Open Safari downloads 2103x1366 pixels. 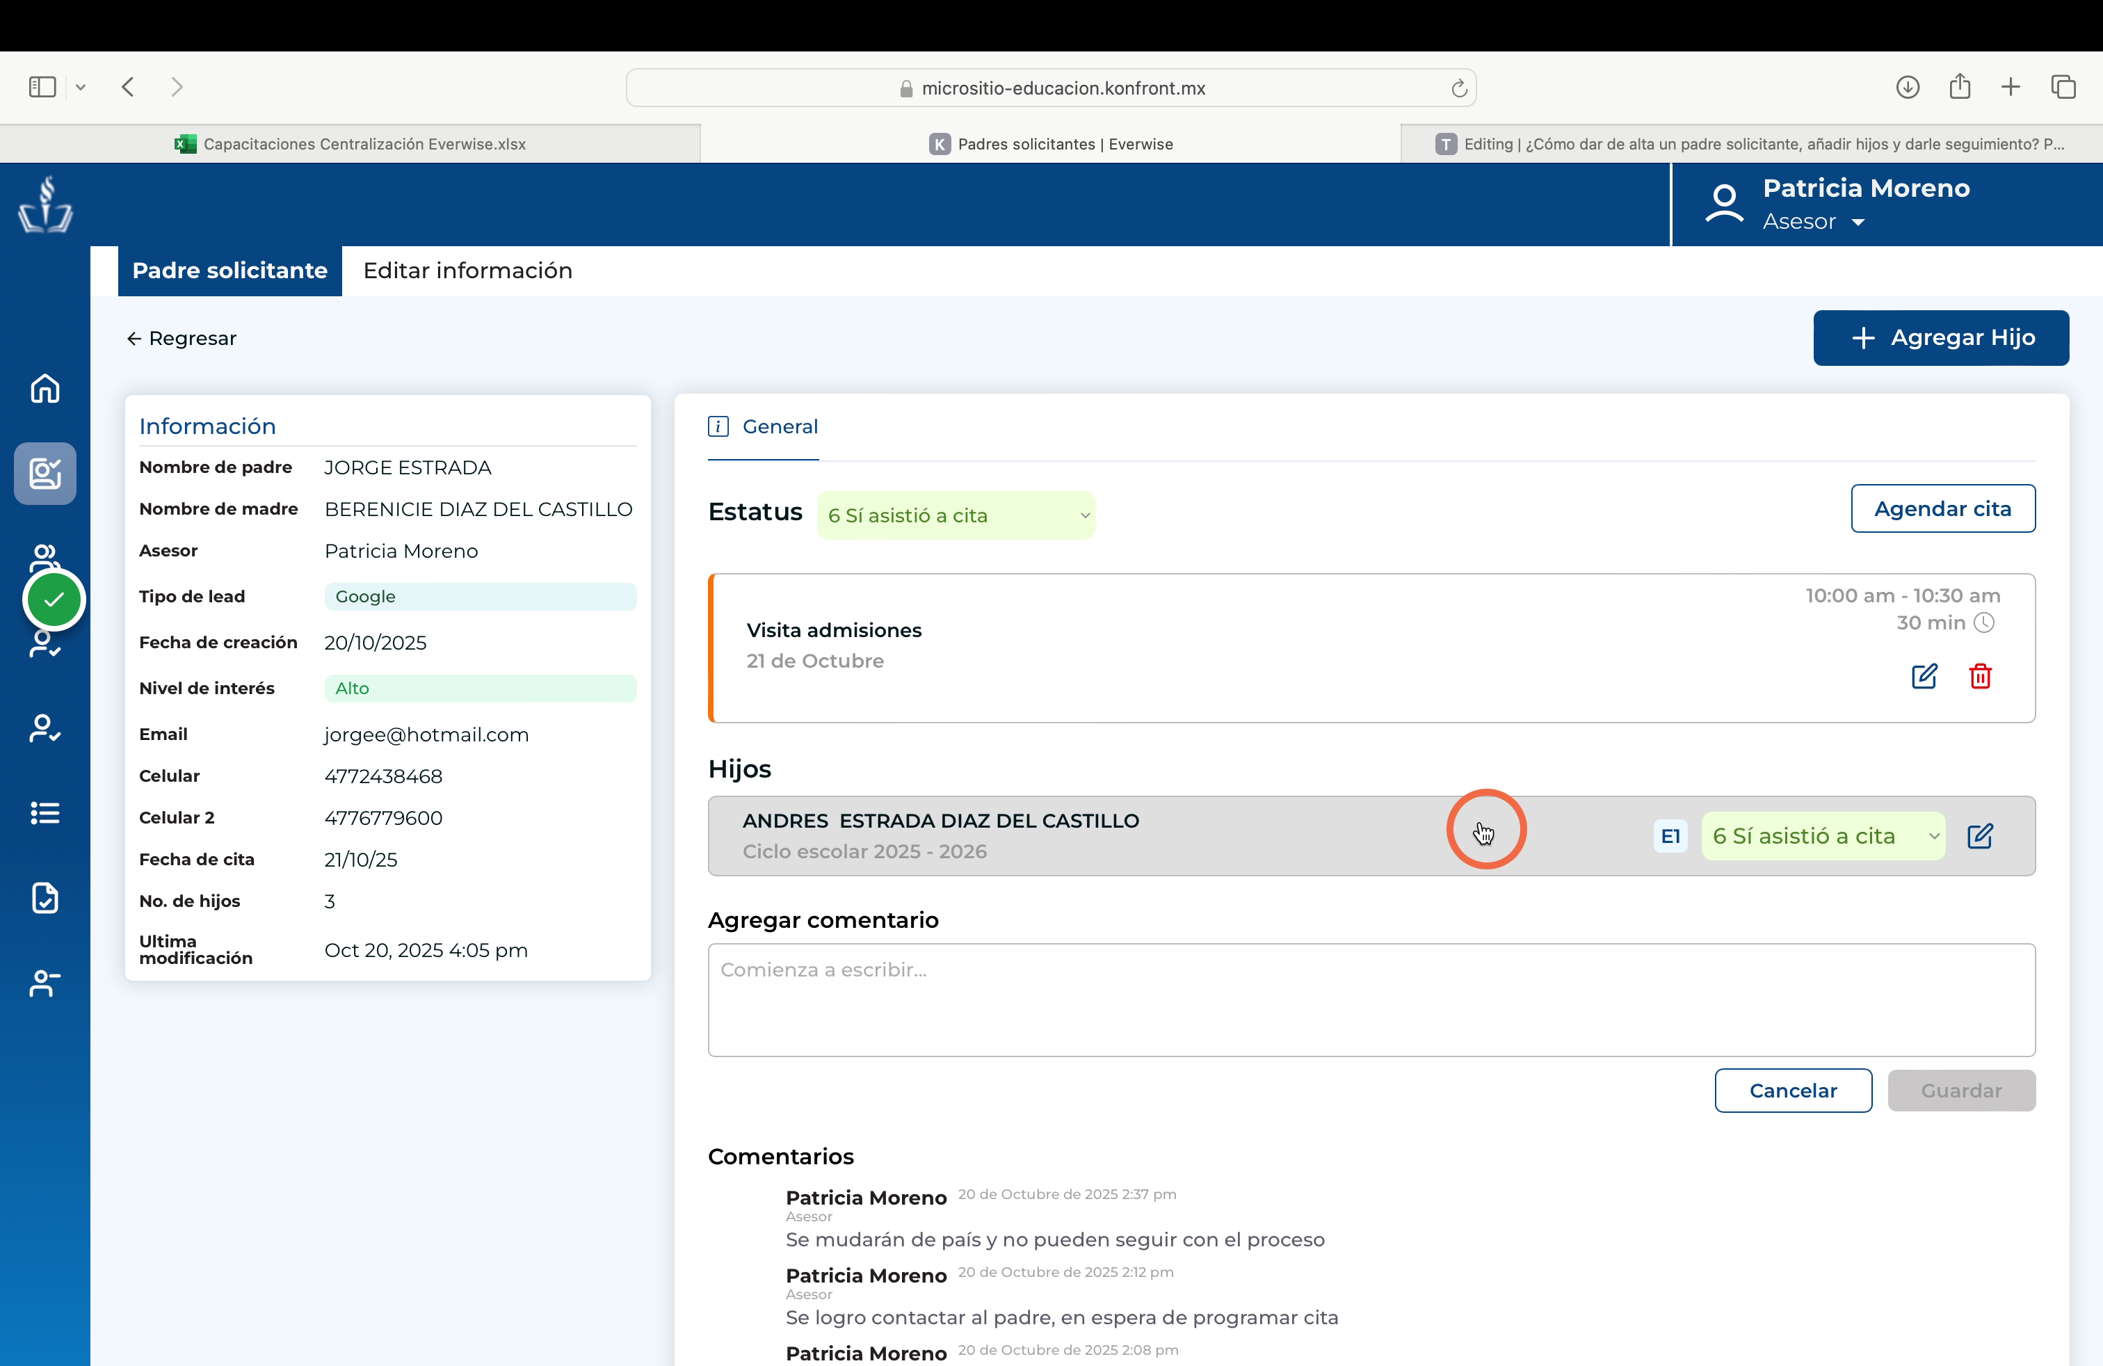point(1907,86)
